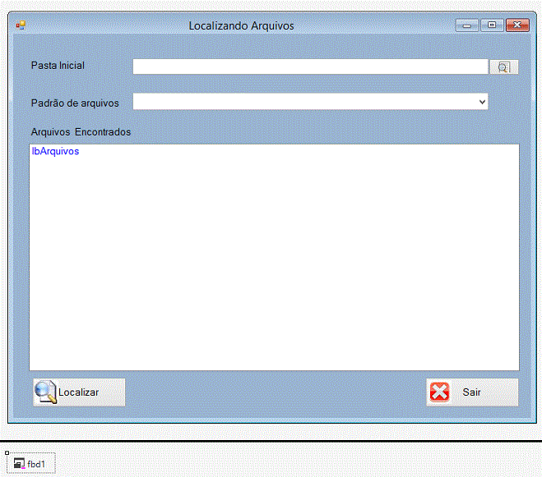Click the red X icon on Sair button

[440, 392]
